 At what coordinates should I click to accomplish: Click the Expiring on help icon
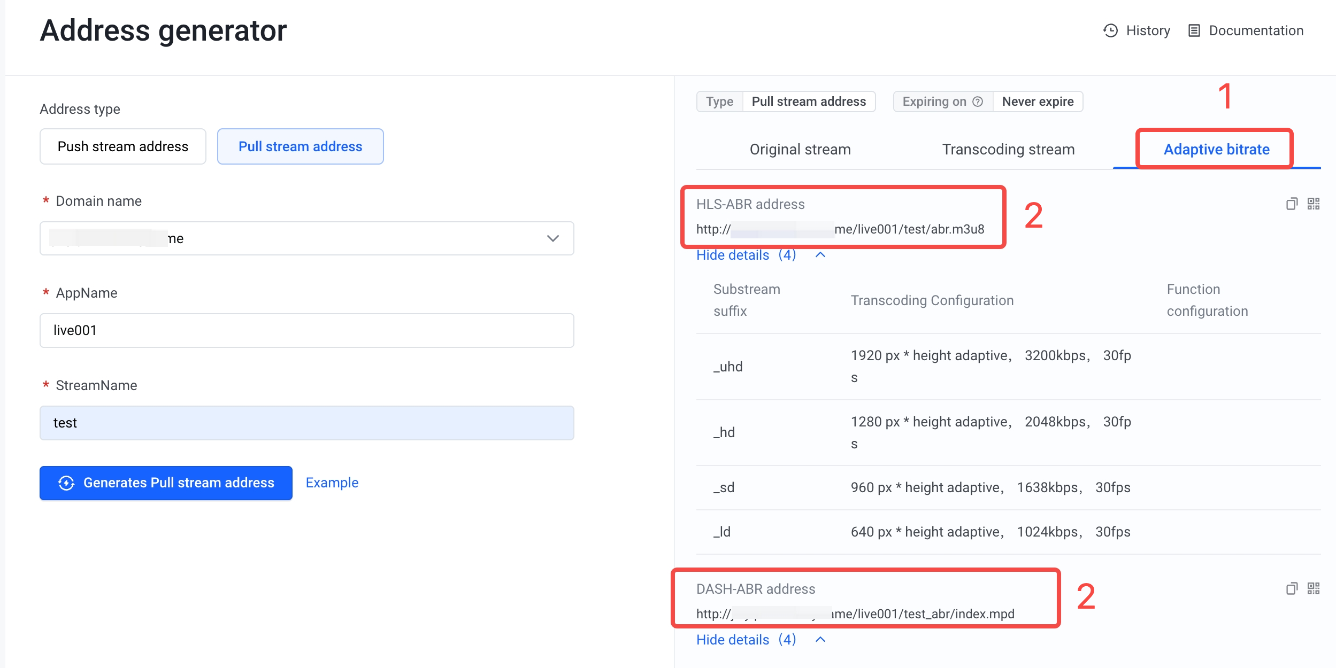(978, 102)
